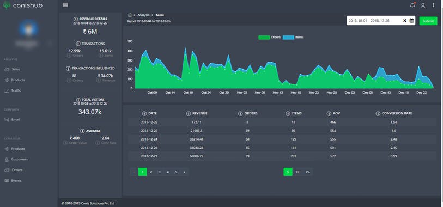The width and height of the screenshot is (443, 207).
Task: Go to pagination page 5
Action: [176, 172]
